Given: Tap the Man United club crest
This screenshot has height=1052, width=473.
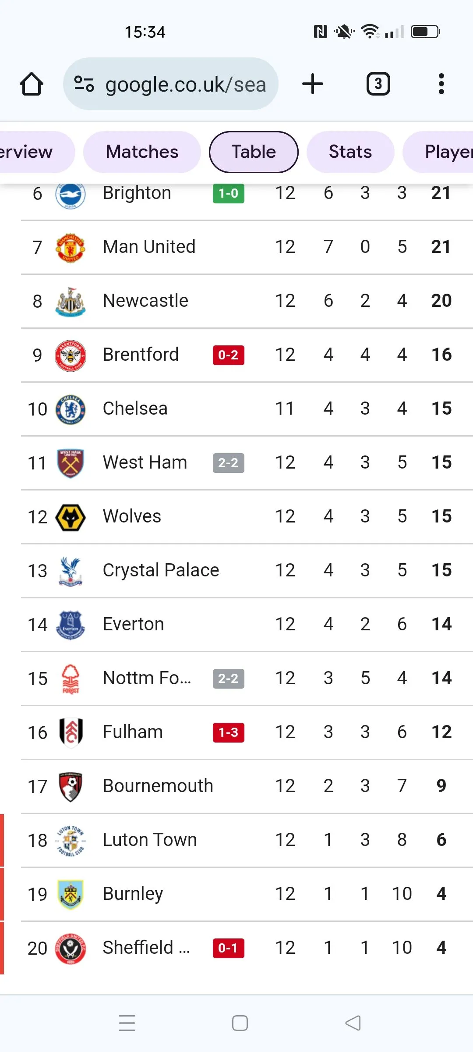Looking at the screenshot, I should pyautogui.click(x=71, y=247).
